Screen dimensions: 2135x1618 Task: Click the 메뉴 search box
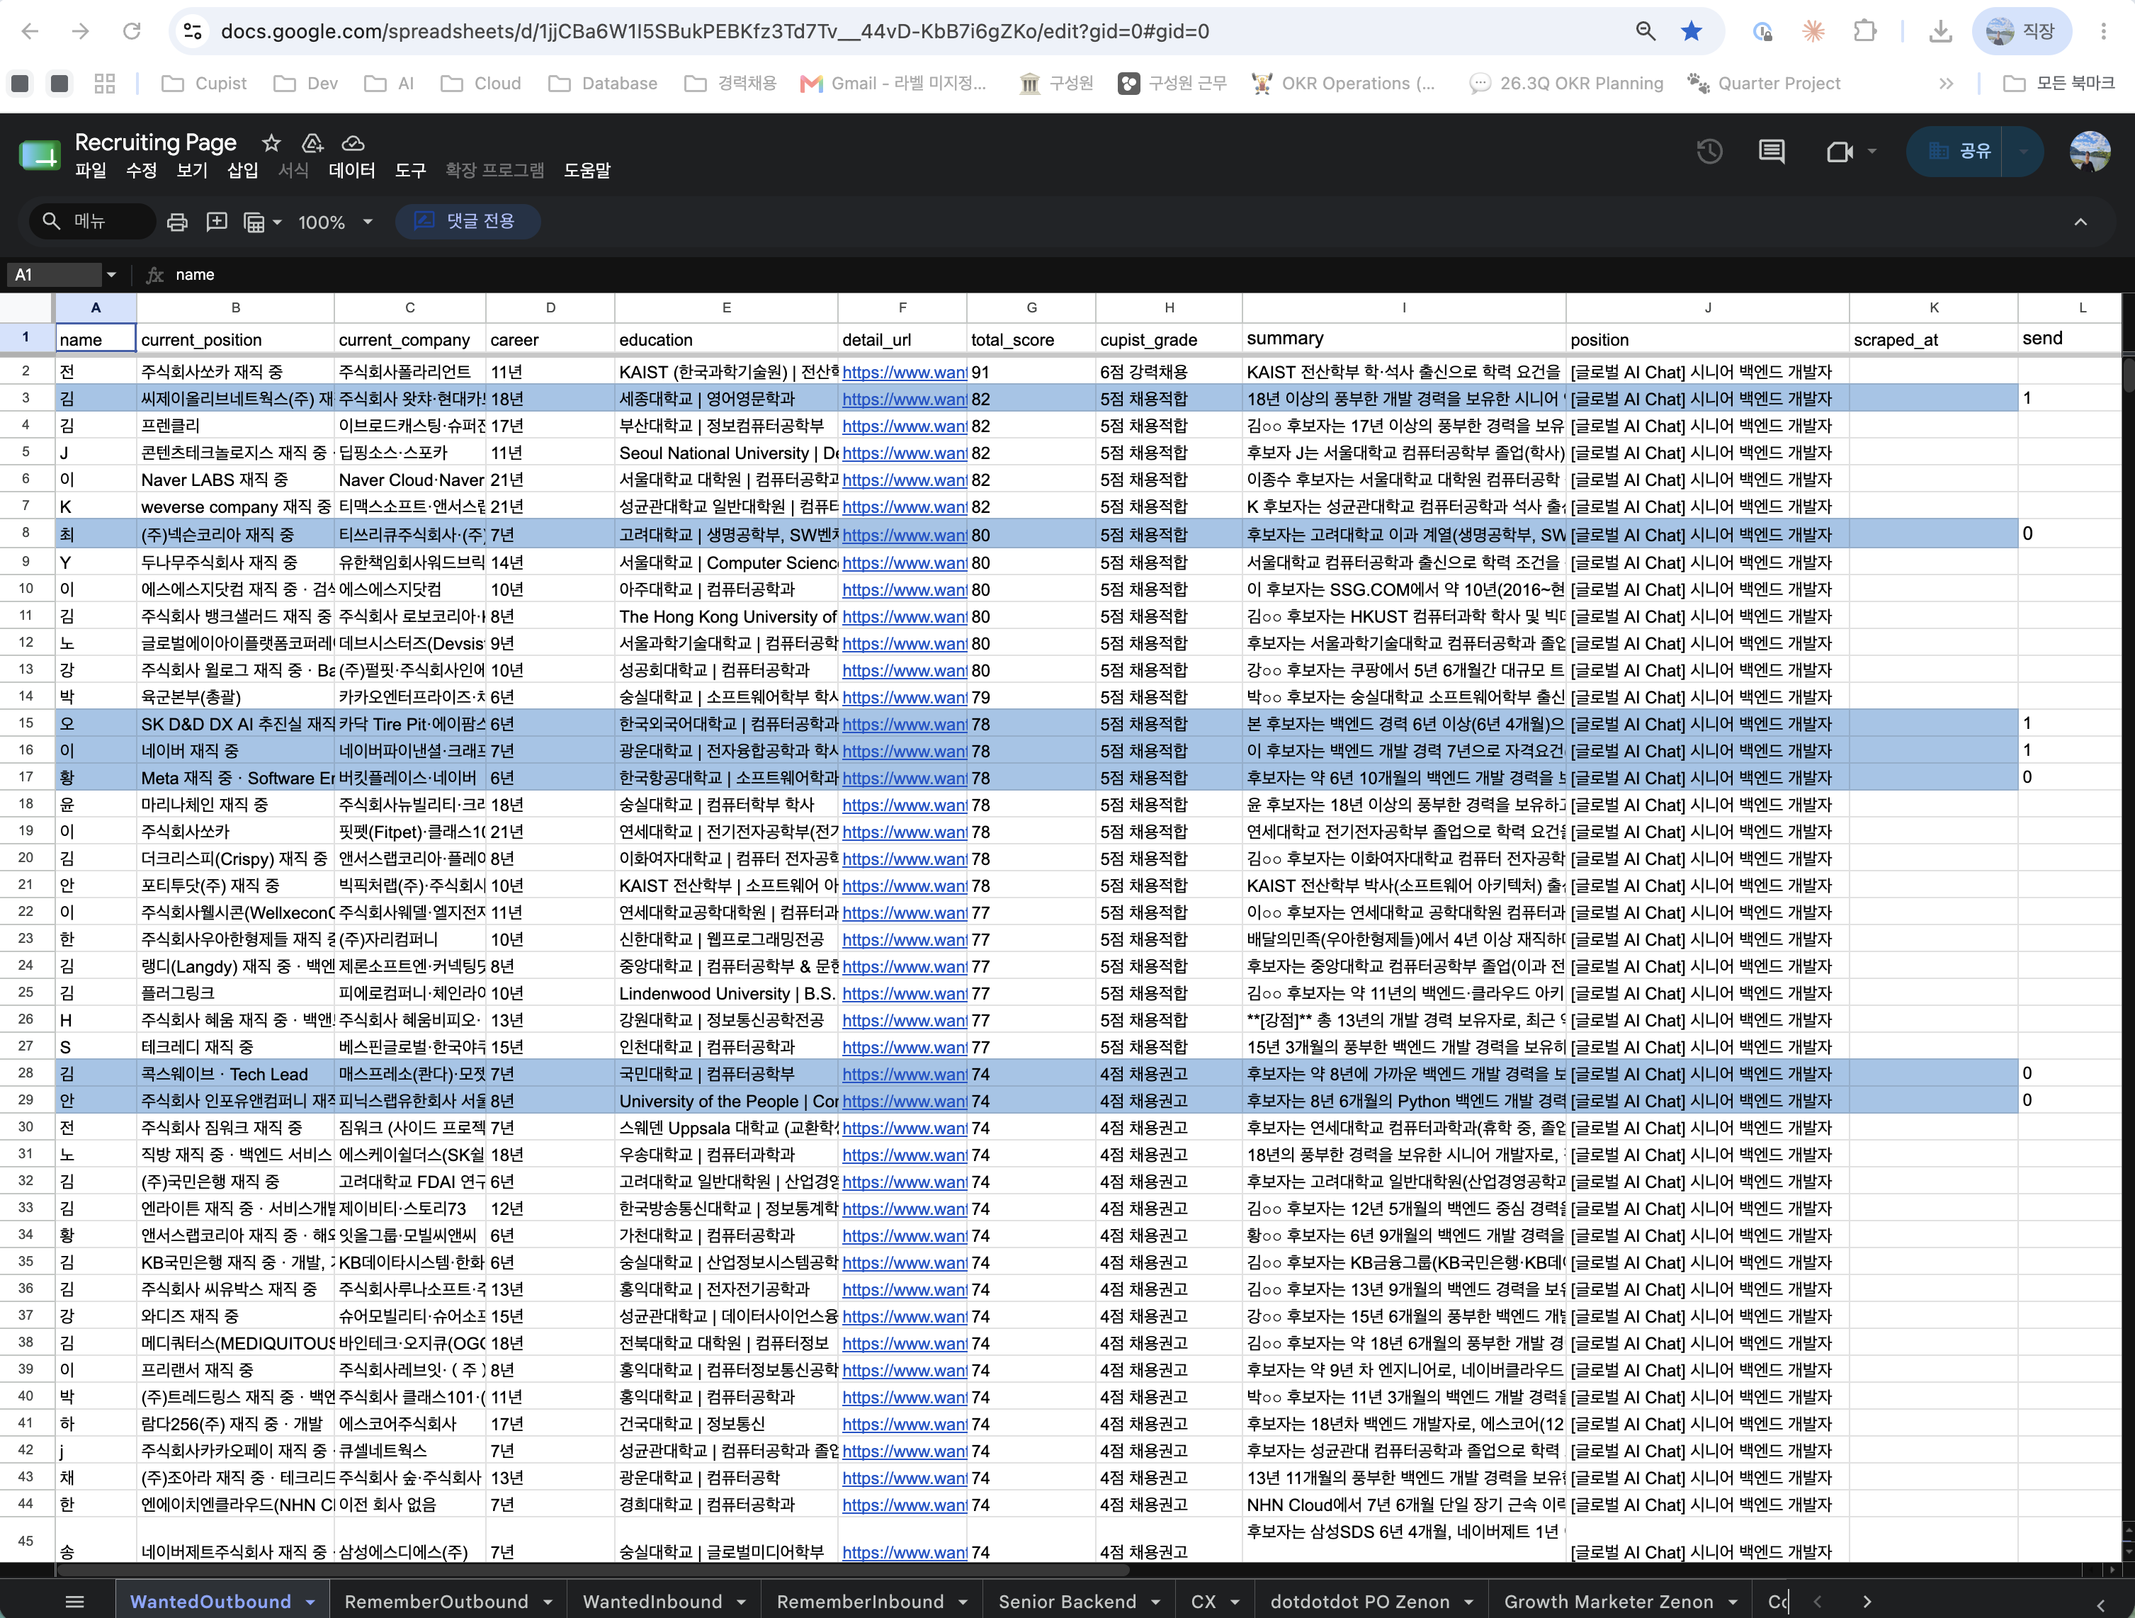click(x=93, y=222)
